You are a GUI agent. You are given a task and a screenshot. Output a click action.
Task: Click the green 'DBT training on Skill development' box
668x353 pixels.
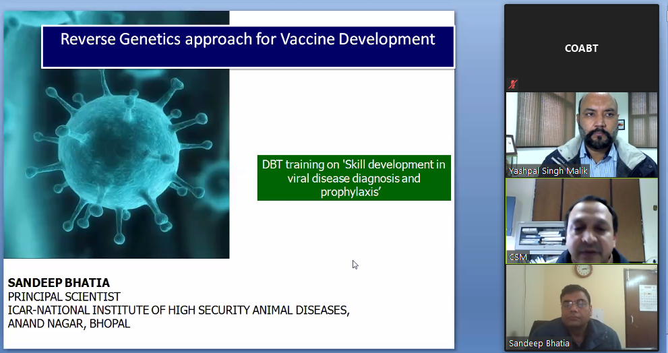pyautogui.click(x=354, y=178)
